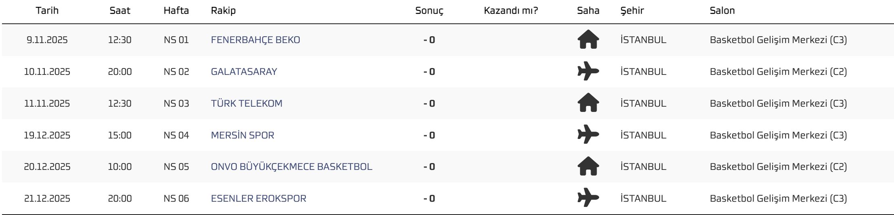Open the FENERBAHÇE BEKO team link

click(x=255, y=40)
